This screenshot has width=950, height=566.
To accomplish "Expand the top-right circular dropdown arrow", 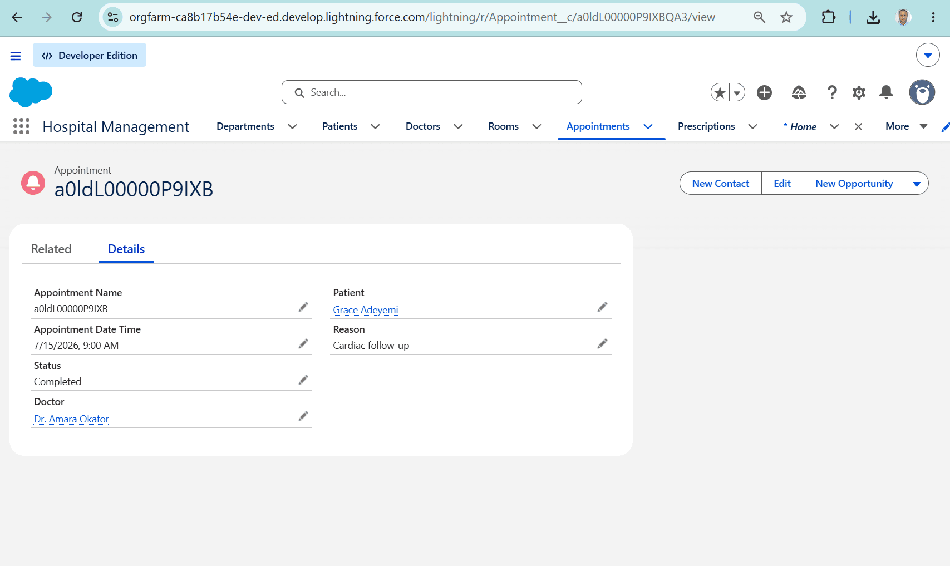I will [928, 55].
